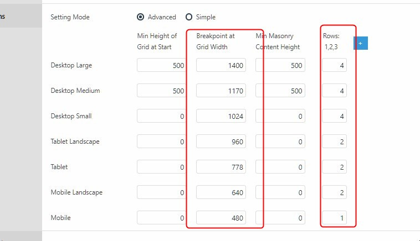
Task: Click Desktop Medium breakpoint field showing 1170
Action: tap(221, 91)
